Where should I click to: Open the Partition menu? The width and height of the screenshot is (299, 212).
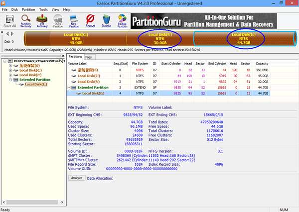point(29,9)
